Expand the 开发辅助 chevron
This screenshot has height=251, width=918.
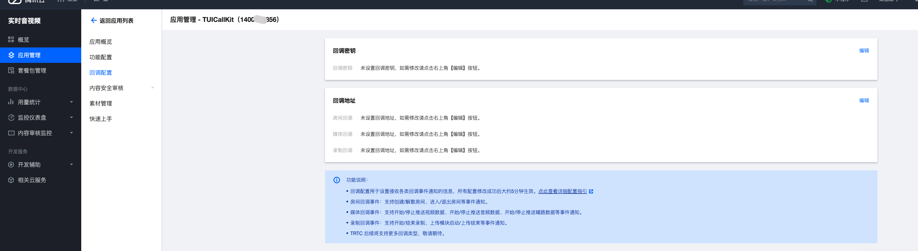(x=71, y=164)
